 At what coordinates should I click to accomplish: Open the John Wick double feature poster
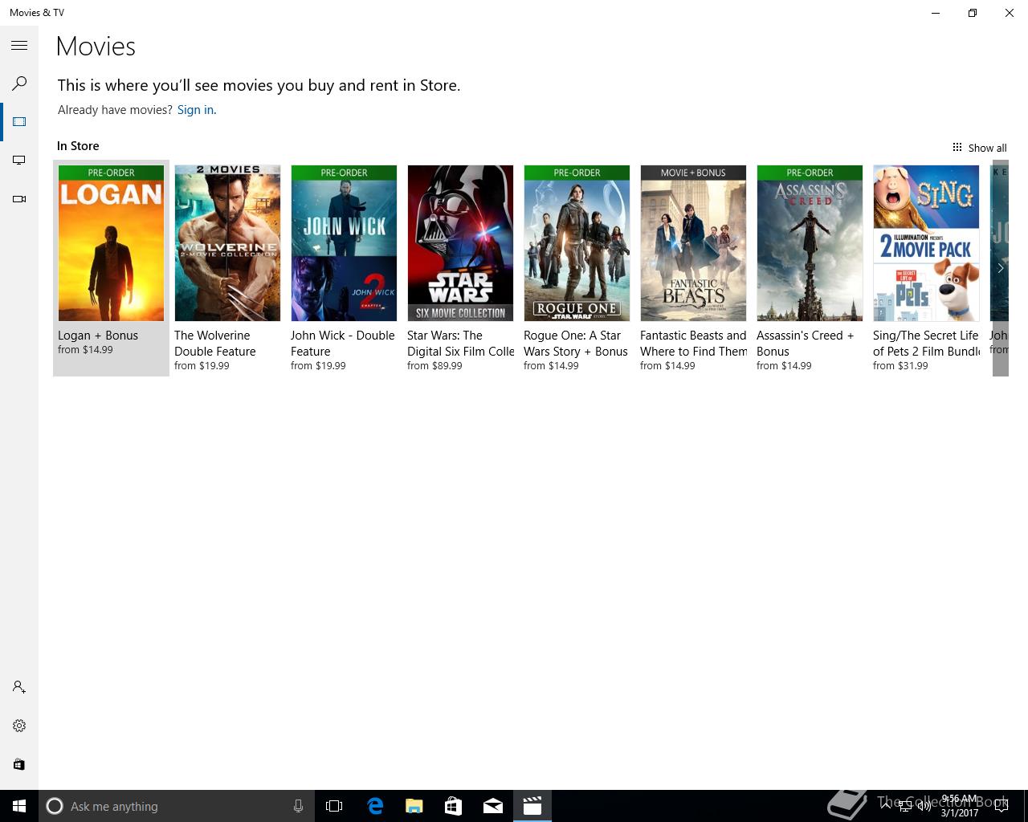344,243
